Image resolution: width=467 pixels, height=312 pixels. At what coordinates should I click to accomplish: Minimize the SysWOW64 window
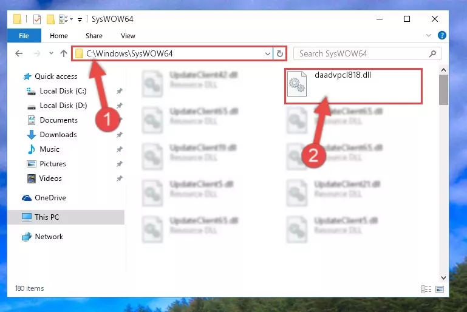[x=380, y=19]
